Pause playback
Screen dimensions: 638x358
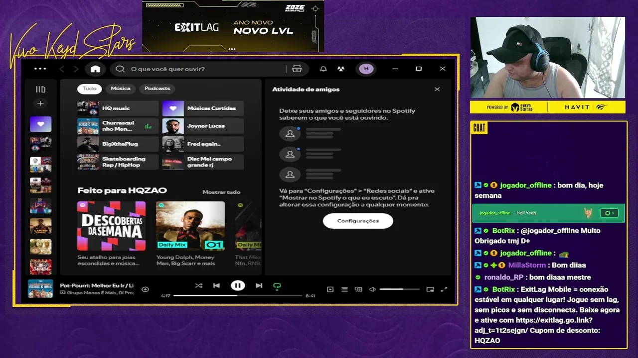click(238, 285)
